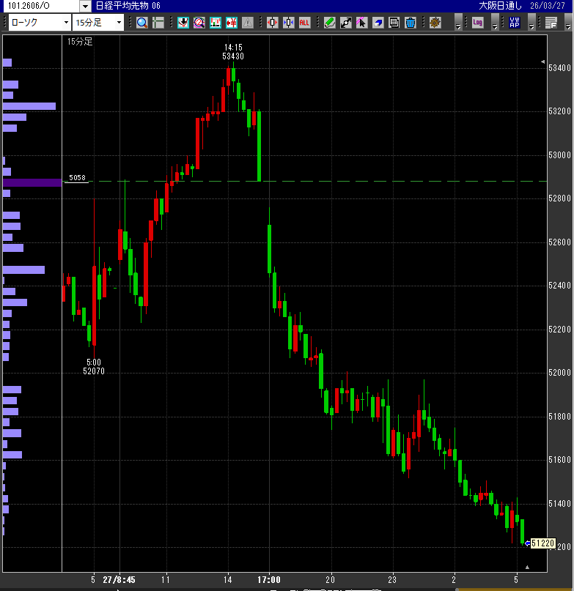This screenshot has width=574, height=591.
Task: Click the 大阪日通し session label
Action: pos(501,6)
